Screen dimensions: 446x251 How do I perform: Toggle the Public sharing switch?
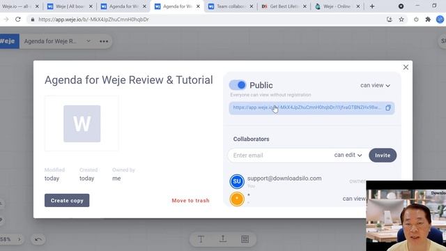[x=238, y=85]
